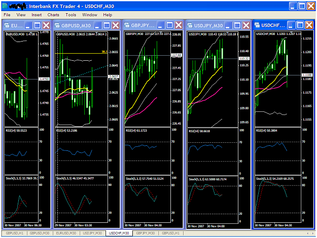
Task: Open the Charts menu
Action: click(x=53, y=15)
